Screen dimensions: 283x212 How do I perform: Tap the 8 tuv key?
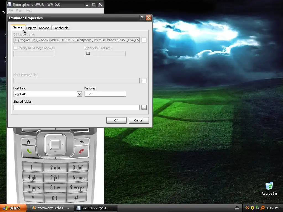click(x=55, y=187)
